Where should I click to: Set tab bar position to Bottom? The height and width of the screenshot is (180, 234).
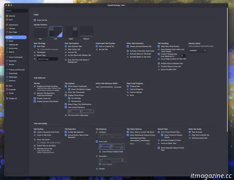(x=86, y=32)
